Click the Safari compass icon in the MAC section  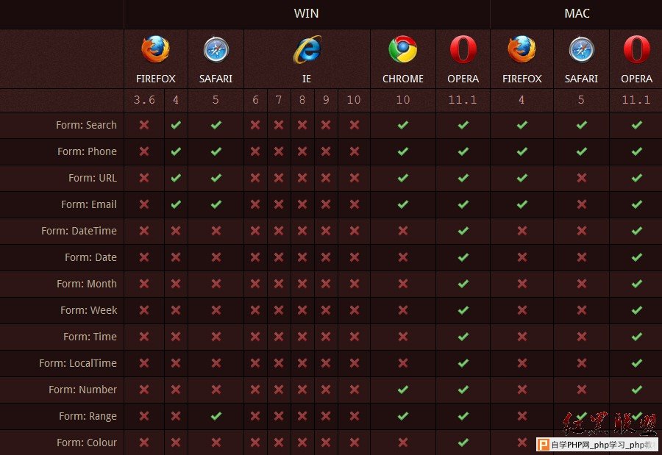581,49
